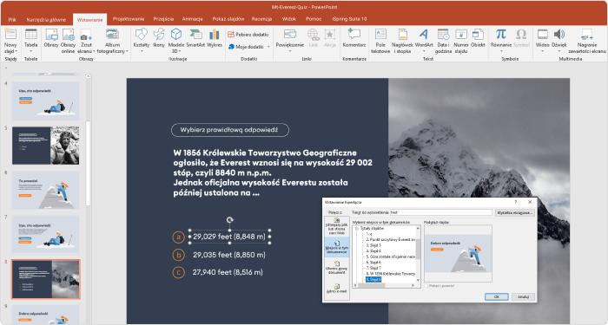Switch to Pokaz slajdów tab

(228, 19)
